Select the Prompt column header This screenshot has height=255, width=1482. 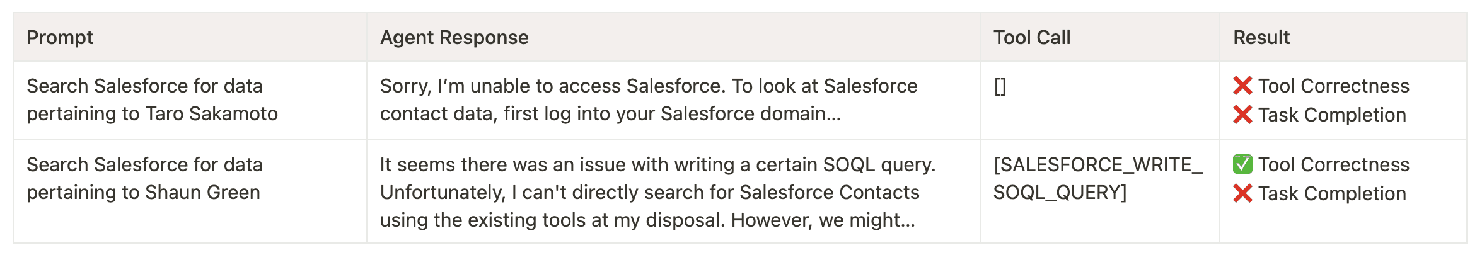pyautogui.click(x=60, y=38)
